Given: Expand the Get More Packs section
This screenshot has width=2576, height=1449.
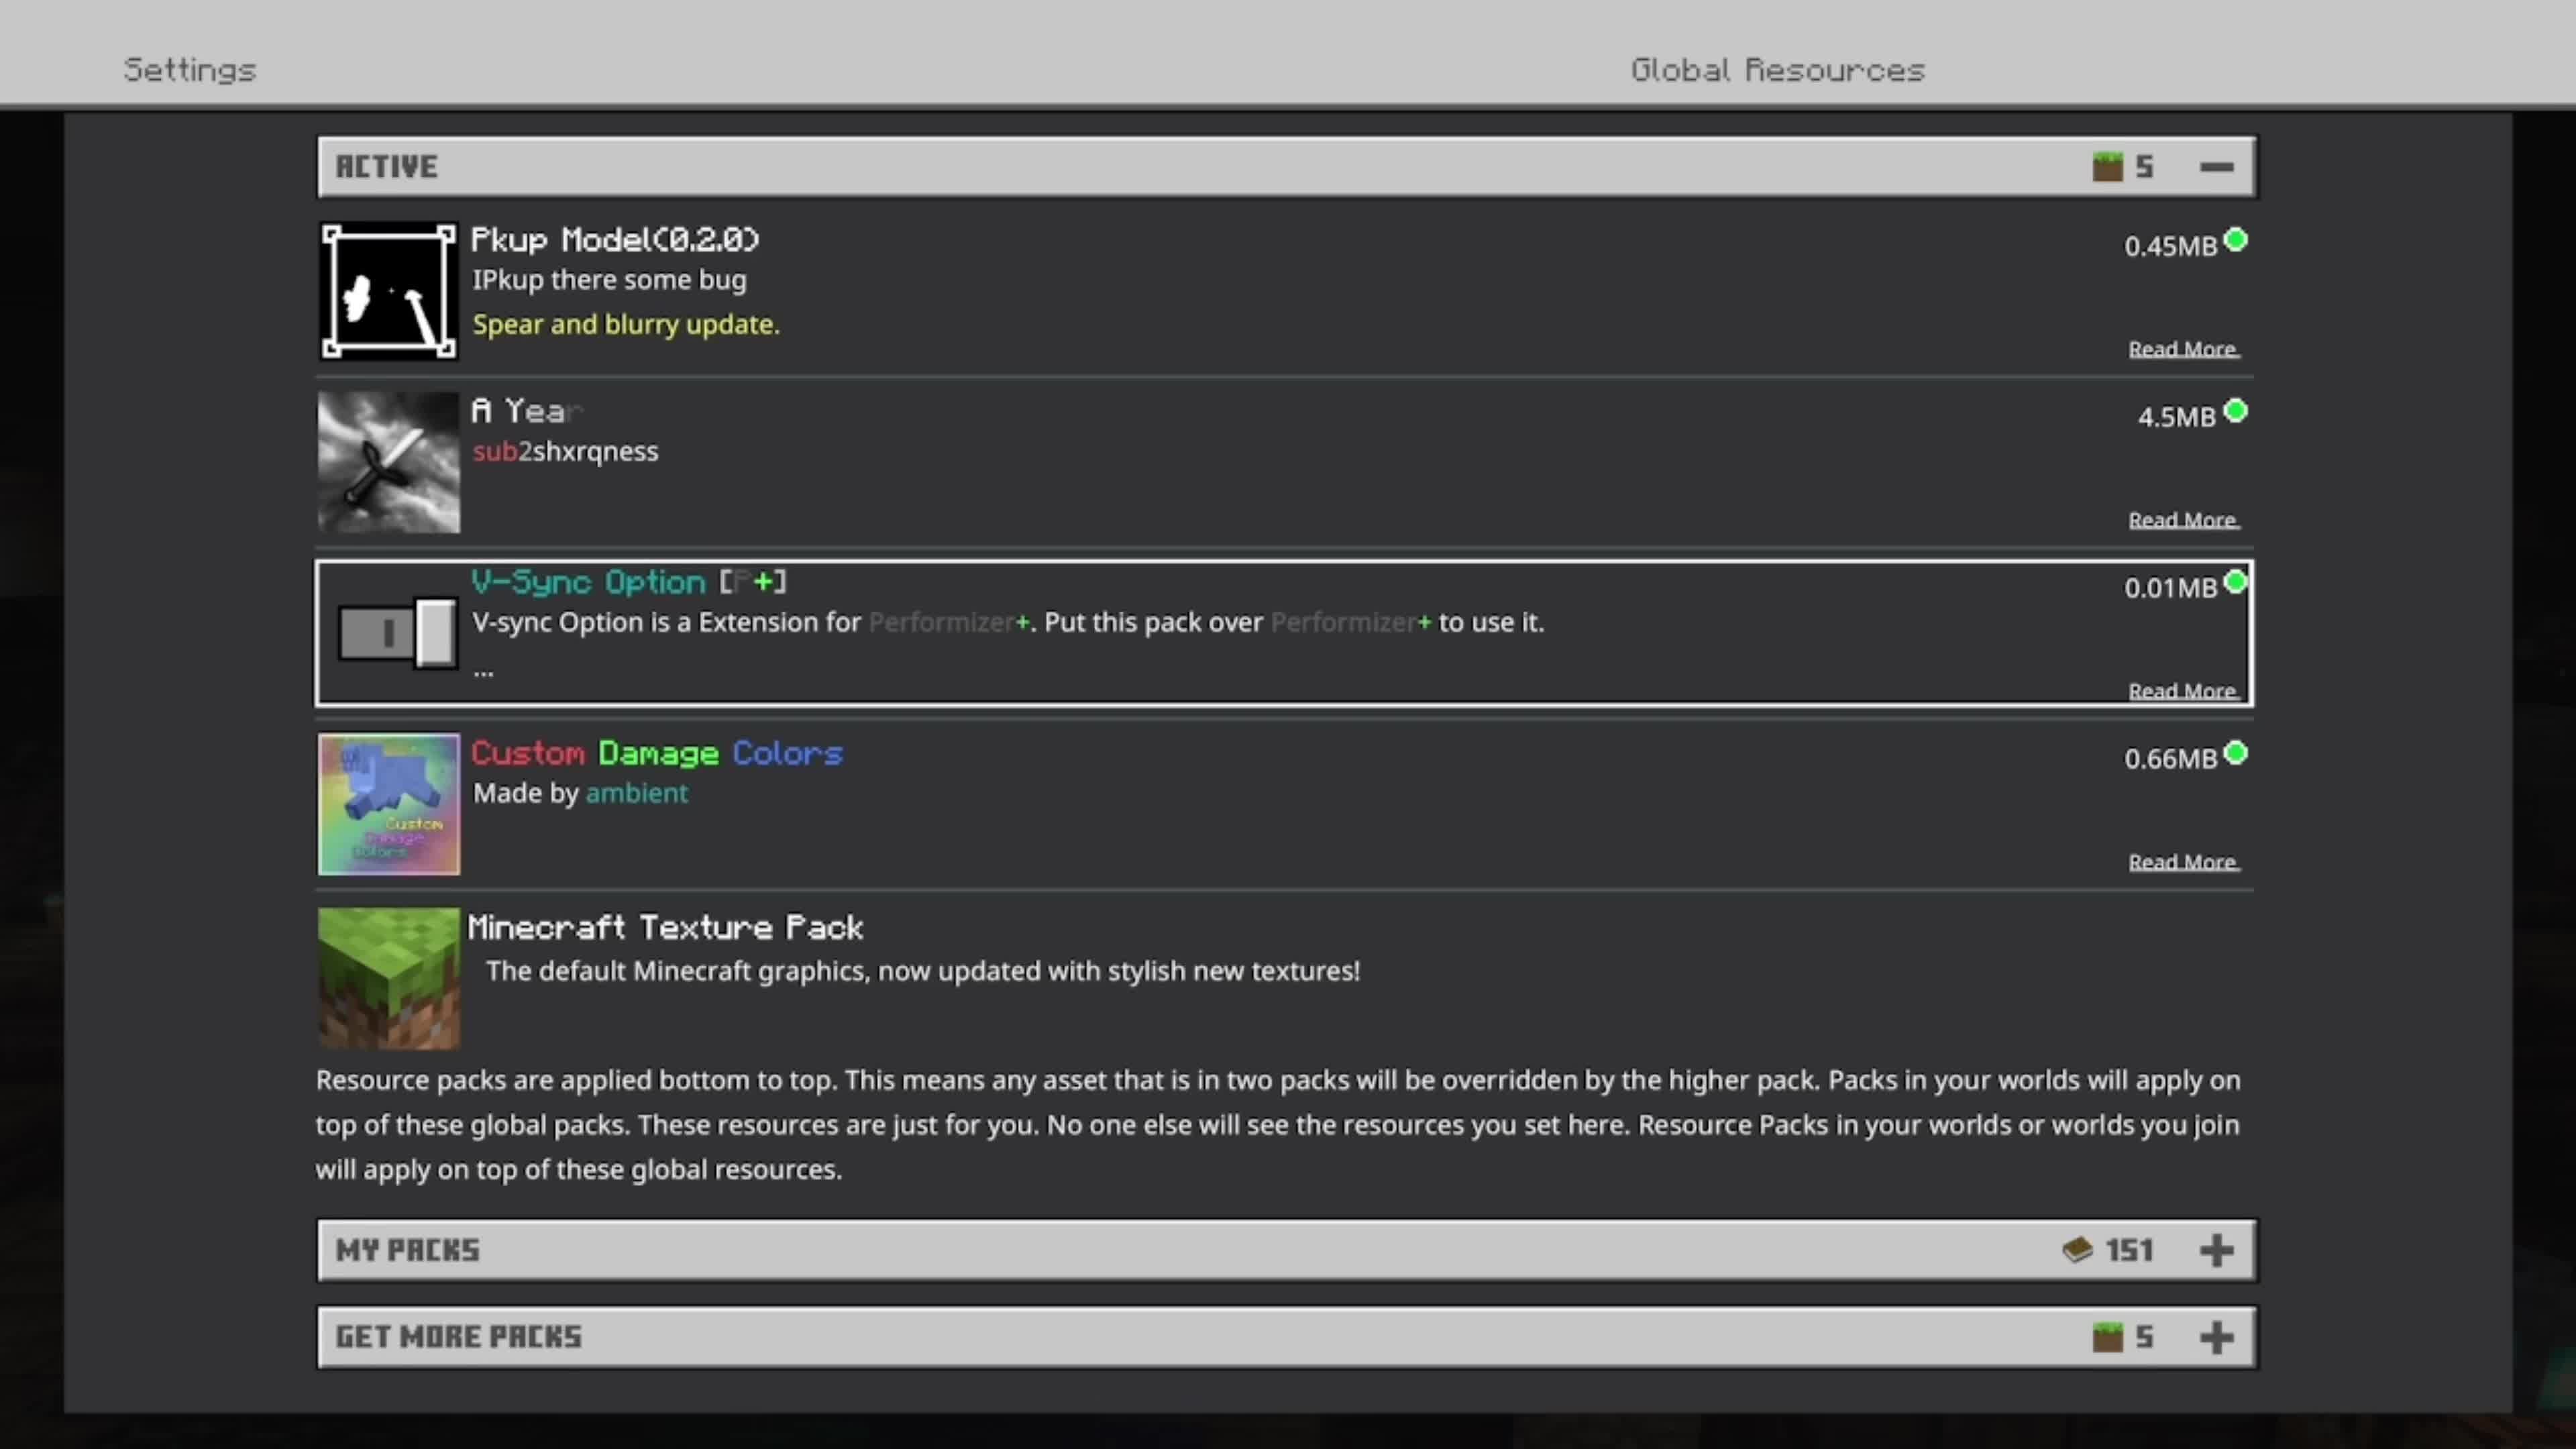Looking at the screenshot, I should pyautogui.click(x=2216, y=1337).
